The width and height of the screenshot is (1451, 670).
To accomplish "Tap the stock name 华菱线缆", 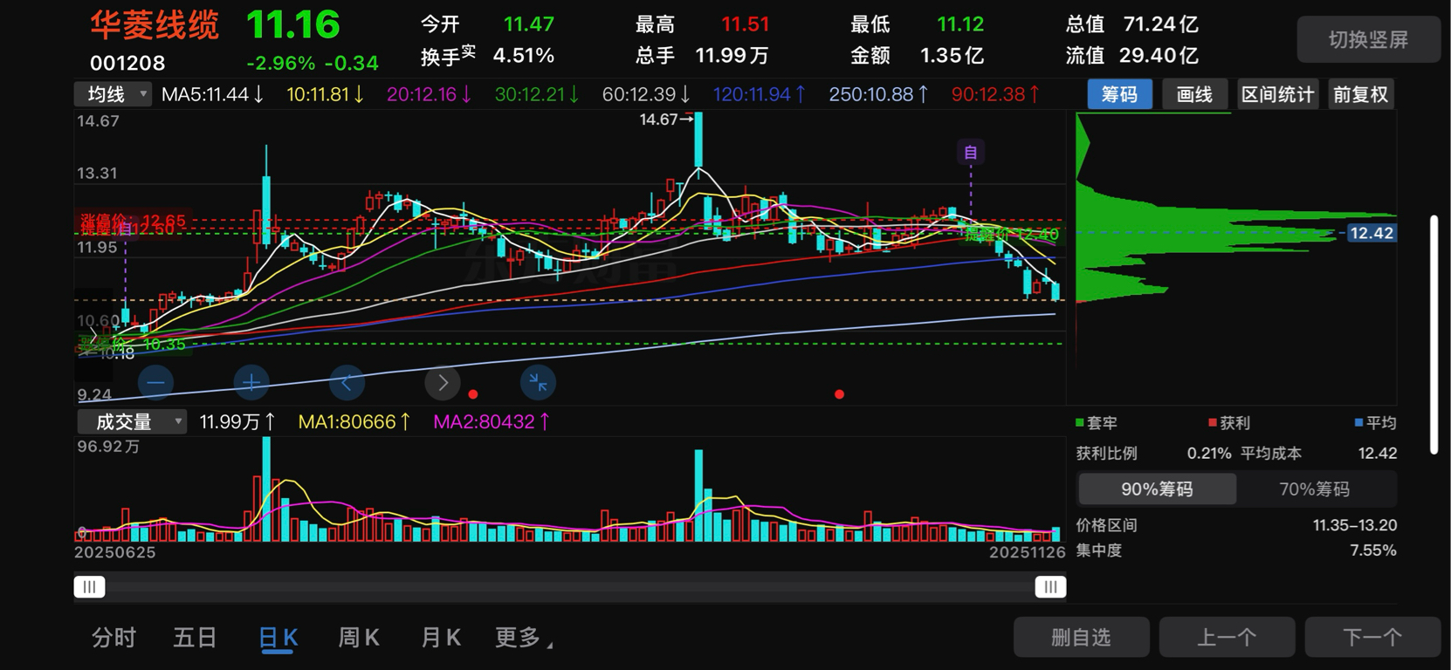I will pos(155,25).
